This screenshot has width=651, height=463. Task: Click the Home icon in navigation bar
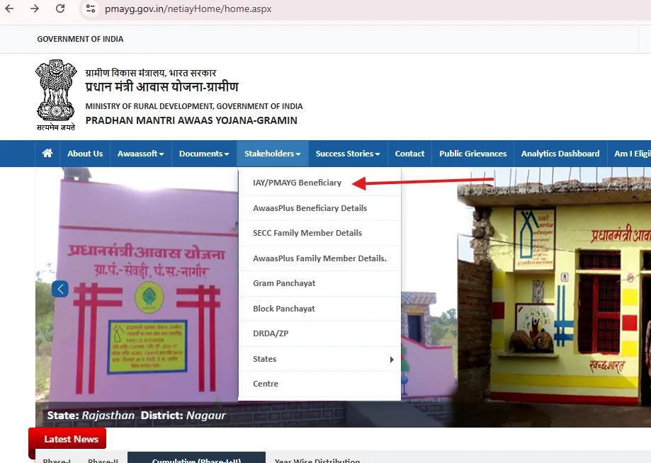pyautogui.click(x=47, y=154)
